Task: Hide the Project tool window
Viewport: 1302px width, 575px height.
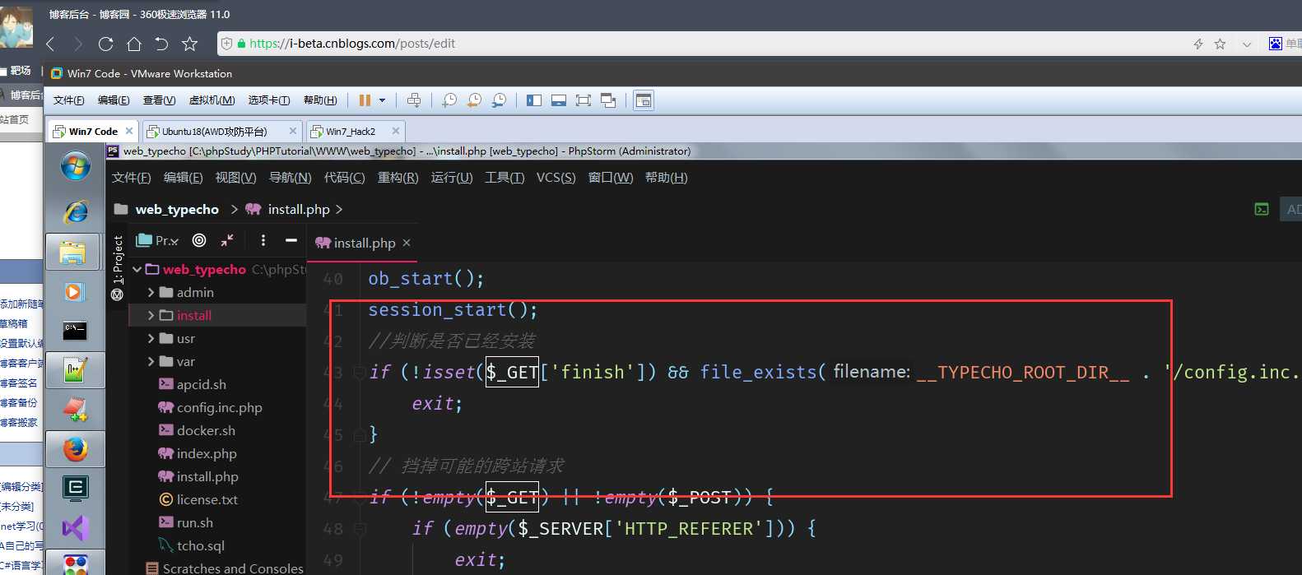Action: pos(291,240)
